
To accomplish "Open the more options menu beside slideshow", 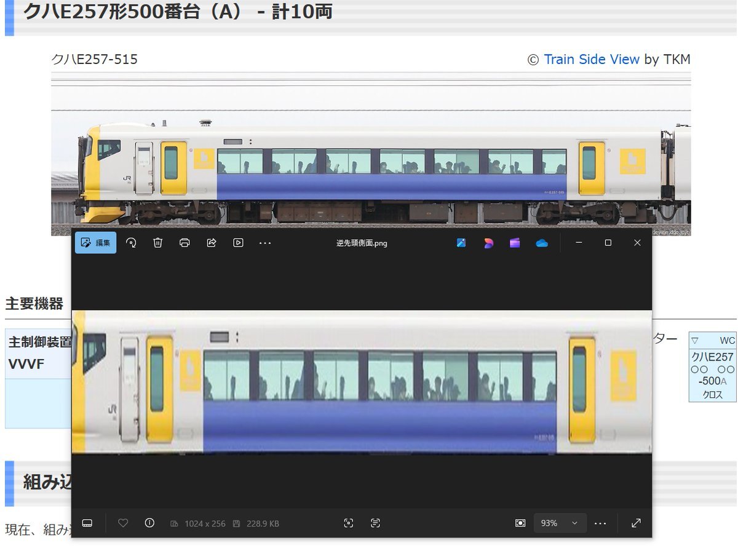I will point(265,243).
